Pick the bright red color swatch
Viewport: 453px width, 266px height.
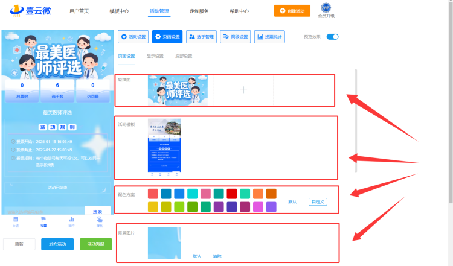click(232, 194)
